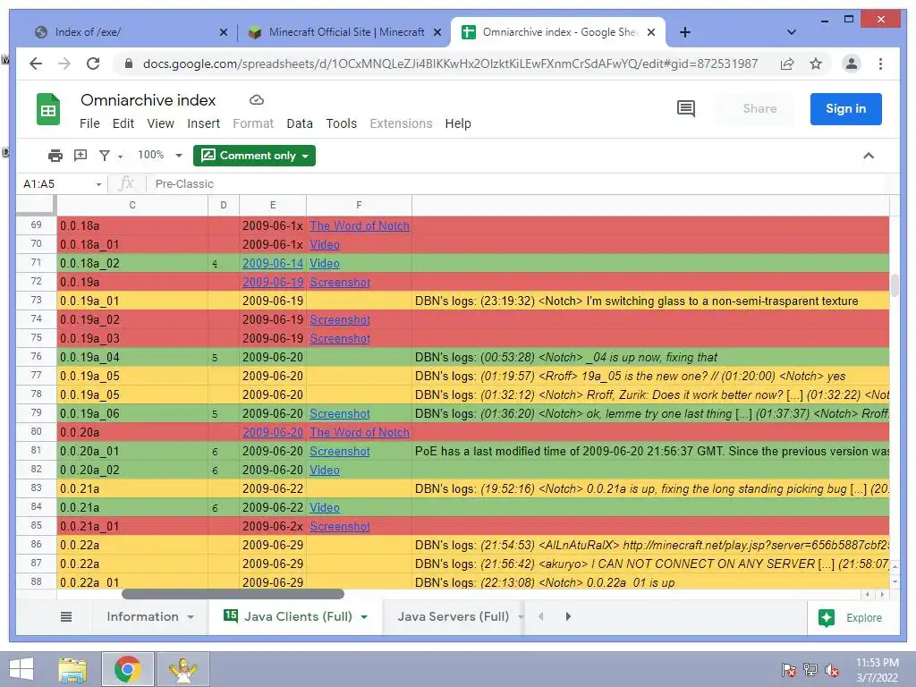Click the share page icon in the address bar
Screen dimensions: 916x687
(x=787, y=64)
